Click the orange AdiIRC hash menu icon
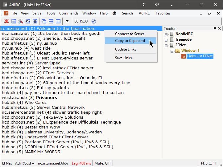Image resolution: width=223 pixels, height=167 pixels. click(x=6, y=13)
